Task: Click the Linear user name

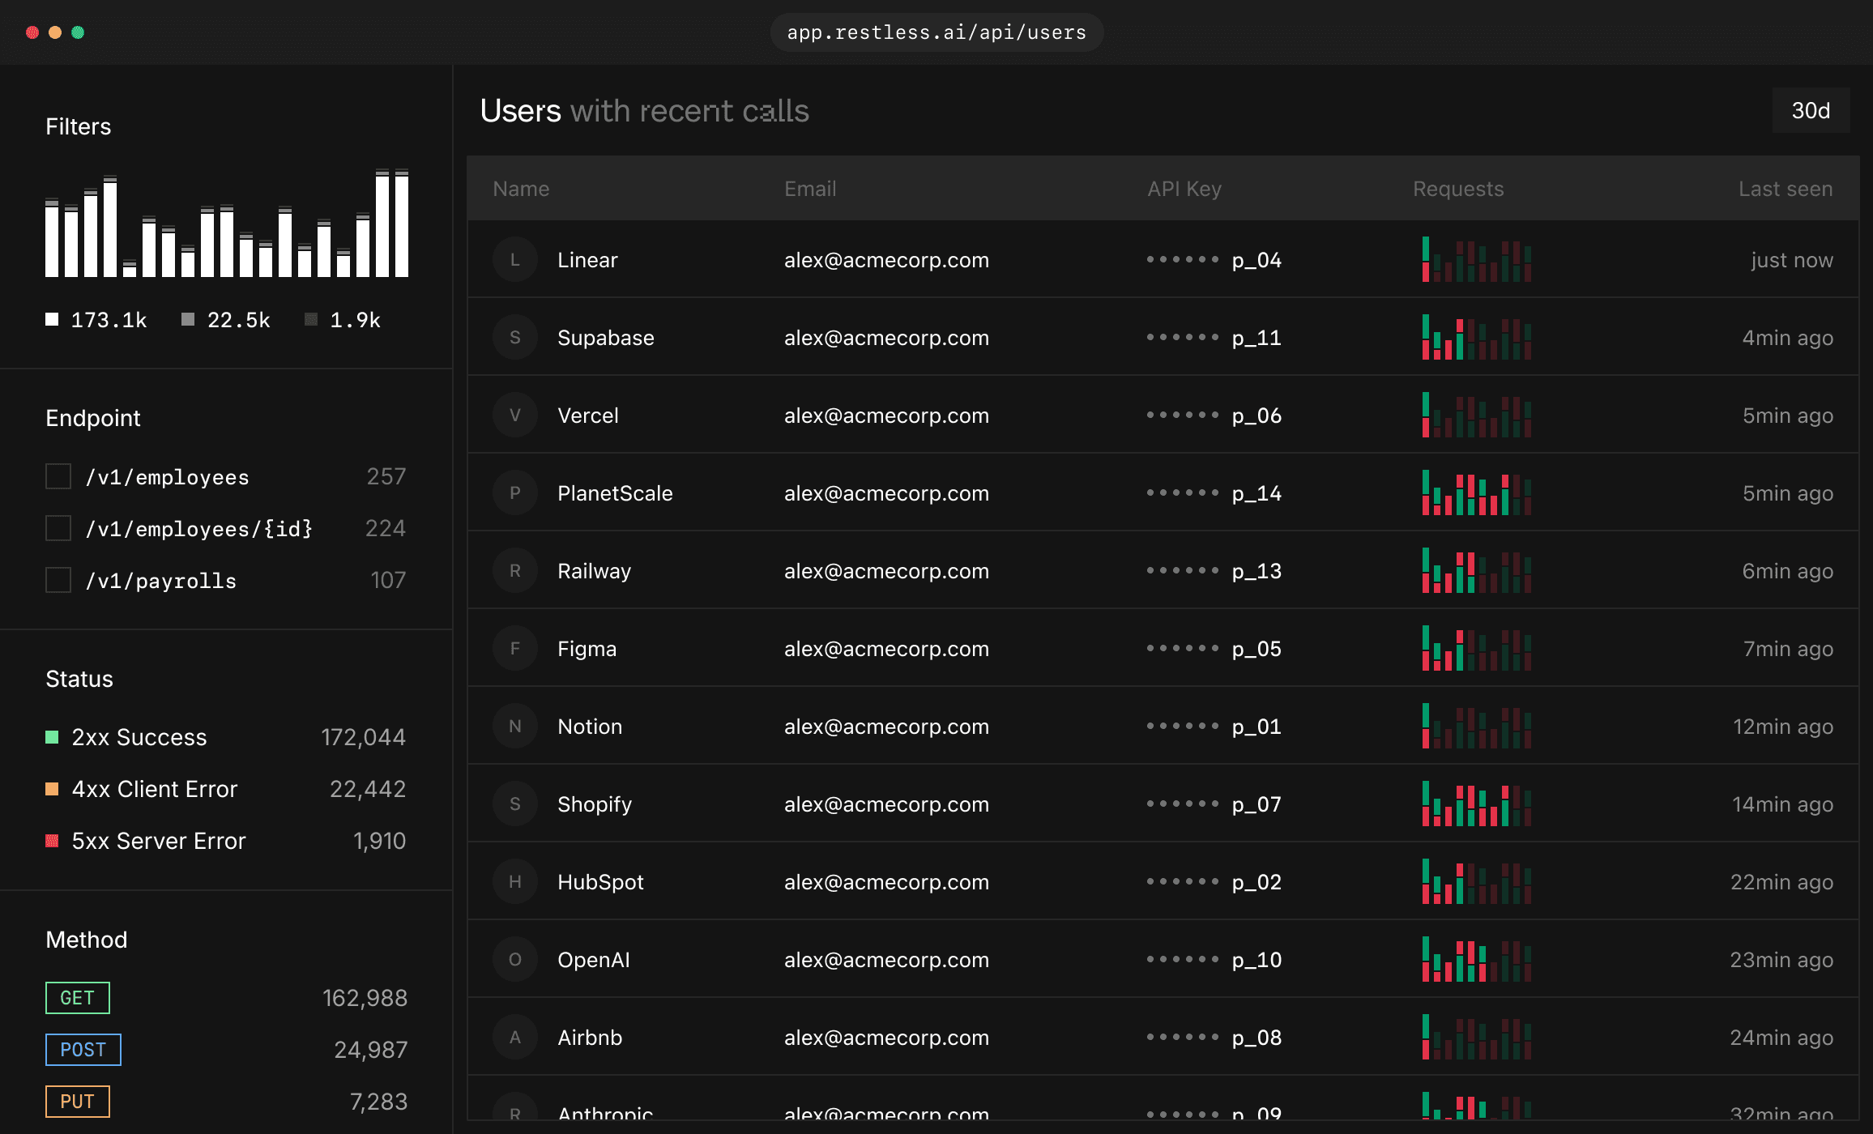Action: pyautogui.click(x=587, y=260)
